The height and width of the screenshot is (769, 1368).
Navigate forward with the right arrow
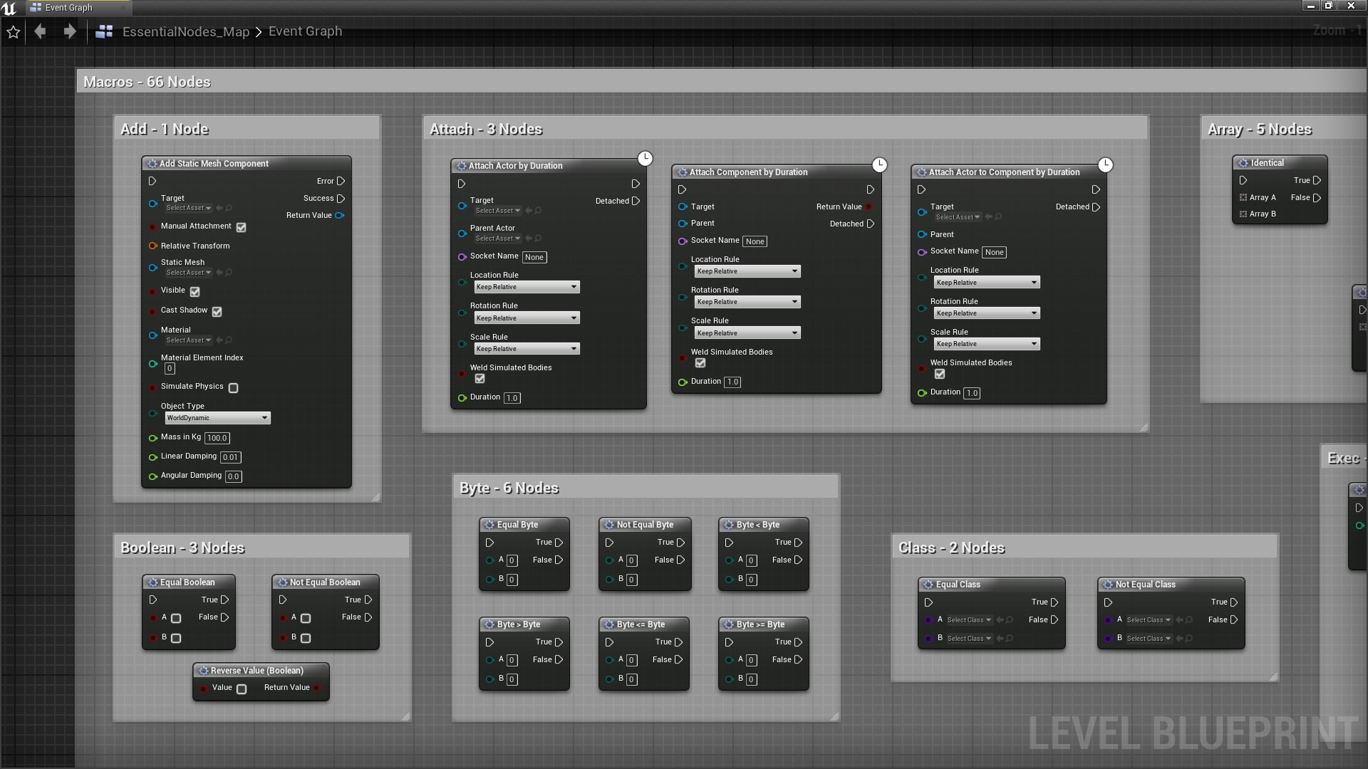(x=69, y=31)
